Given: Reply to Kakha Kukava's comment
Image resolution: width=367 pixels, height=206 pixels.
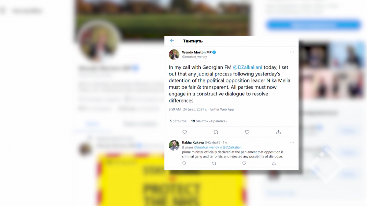Looking at the screenshot, I should coord(184,163).
